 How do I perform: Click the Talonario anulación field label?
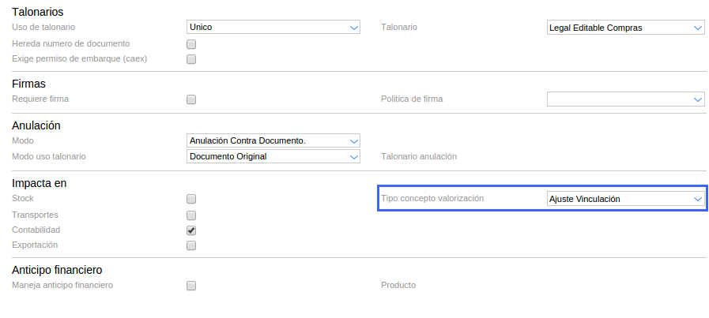[418, 156]
